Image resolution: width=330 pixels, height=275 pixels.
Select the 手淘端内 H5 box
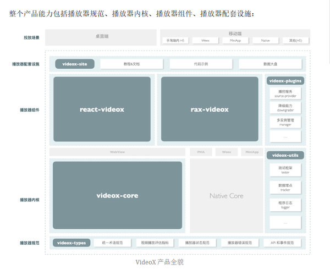(175, 40)
